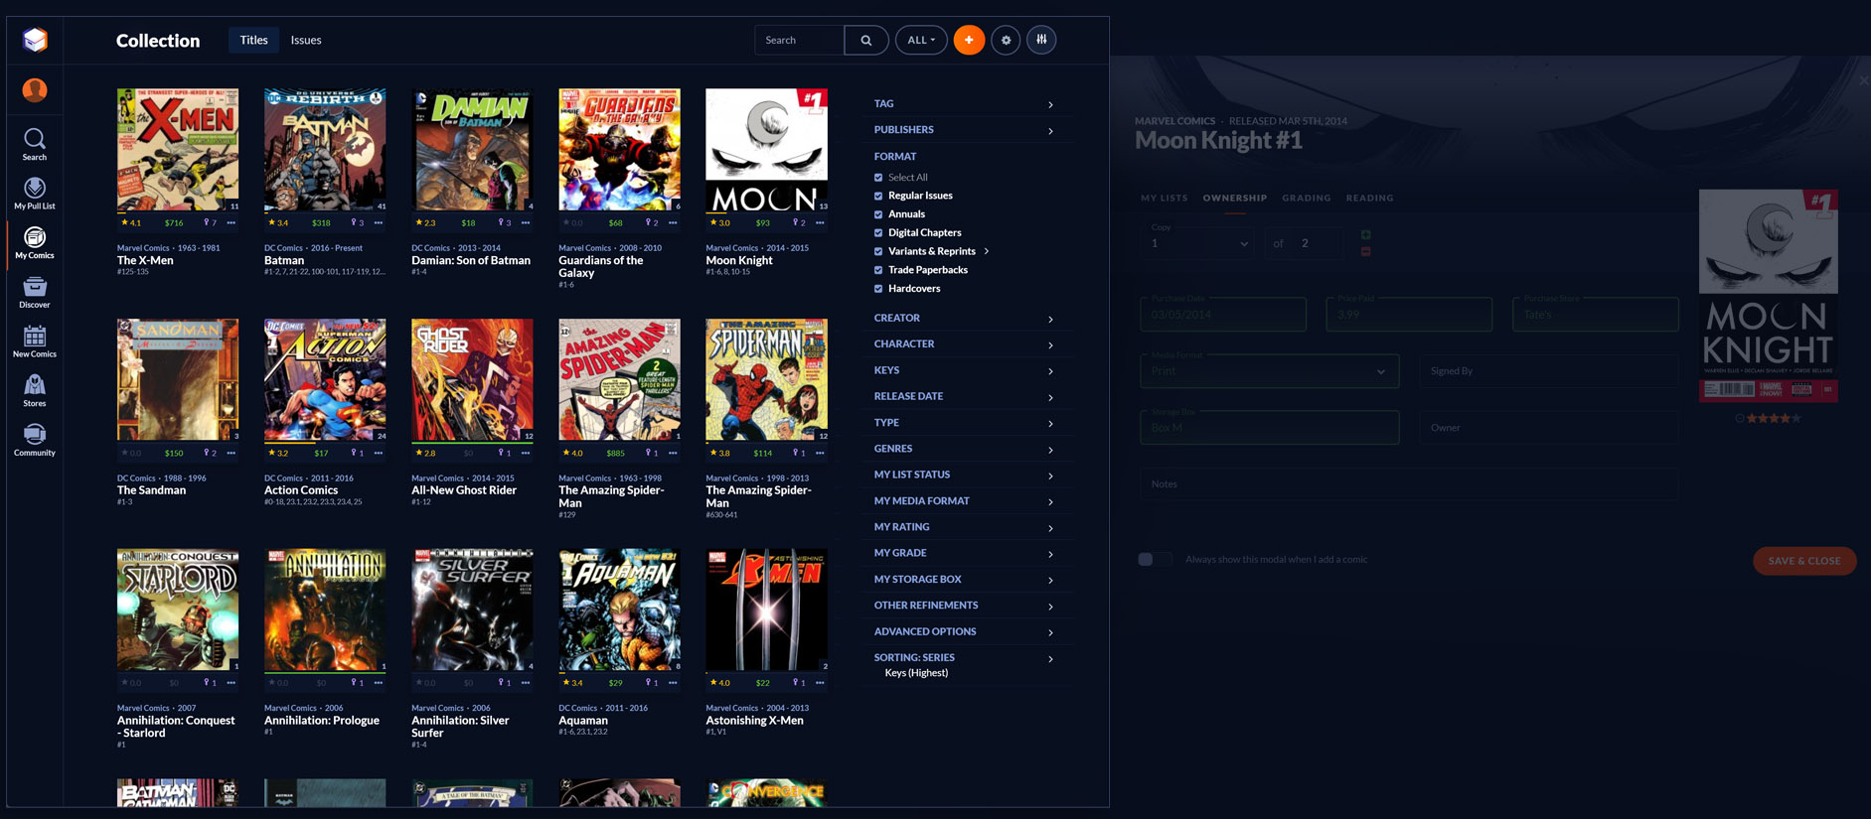This screenshot has height=819, width=1871.
Task: Open more options for Guardians of the Galaxy
Action: pos(673,223)
